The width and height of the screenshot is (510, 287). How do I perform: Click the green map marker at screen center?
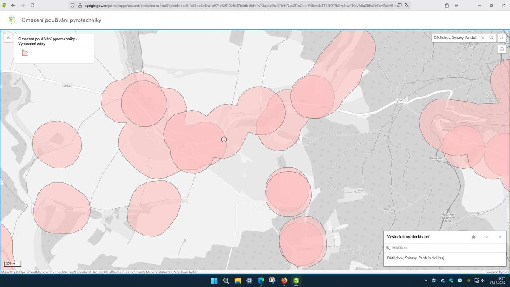224,139
